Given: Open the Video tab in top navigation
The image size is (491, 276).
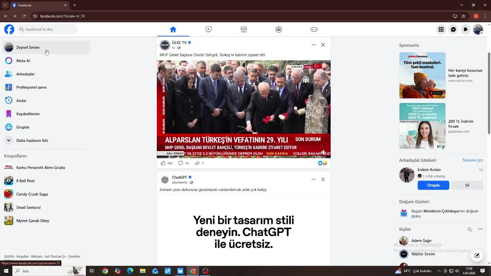Looking at the screenshot, I should [208, 30].
